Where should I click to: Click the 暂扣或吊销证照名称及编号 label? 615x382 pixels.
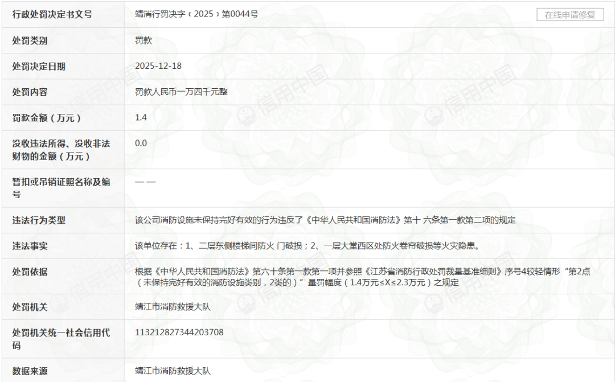pos(61,188)
